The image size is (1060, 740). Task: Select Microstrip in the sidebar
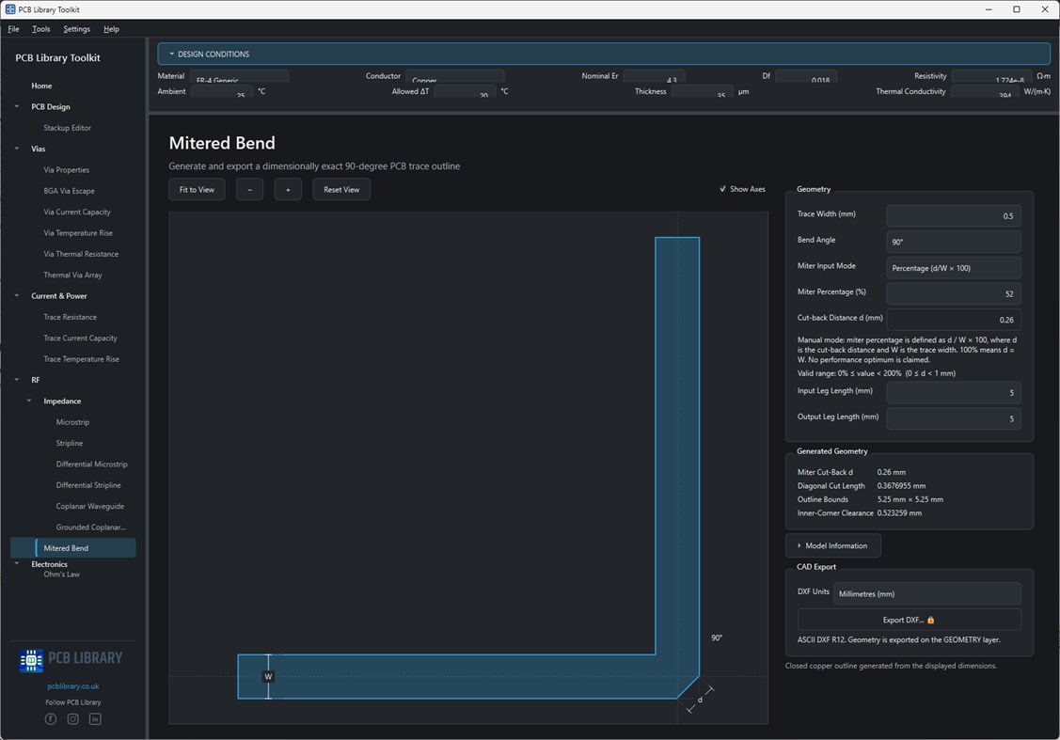tap(72, 422)
